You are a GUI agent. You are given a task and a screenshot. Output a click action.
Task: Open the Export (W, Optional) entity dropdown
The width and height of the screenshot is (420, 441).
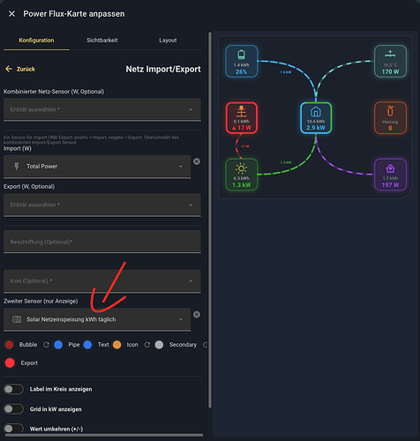click(x=102, y=205)
